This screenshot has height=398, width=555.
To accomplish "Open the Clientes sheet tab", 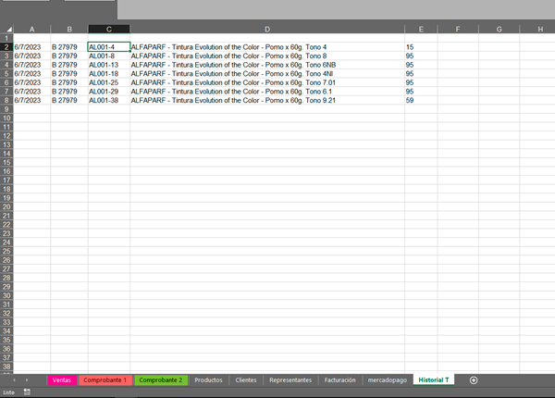I will 246,379.
